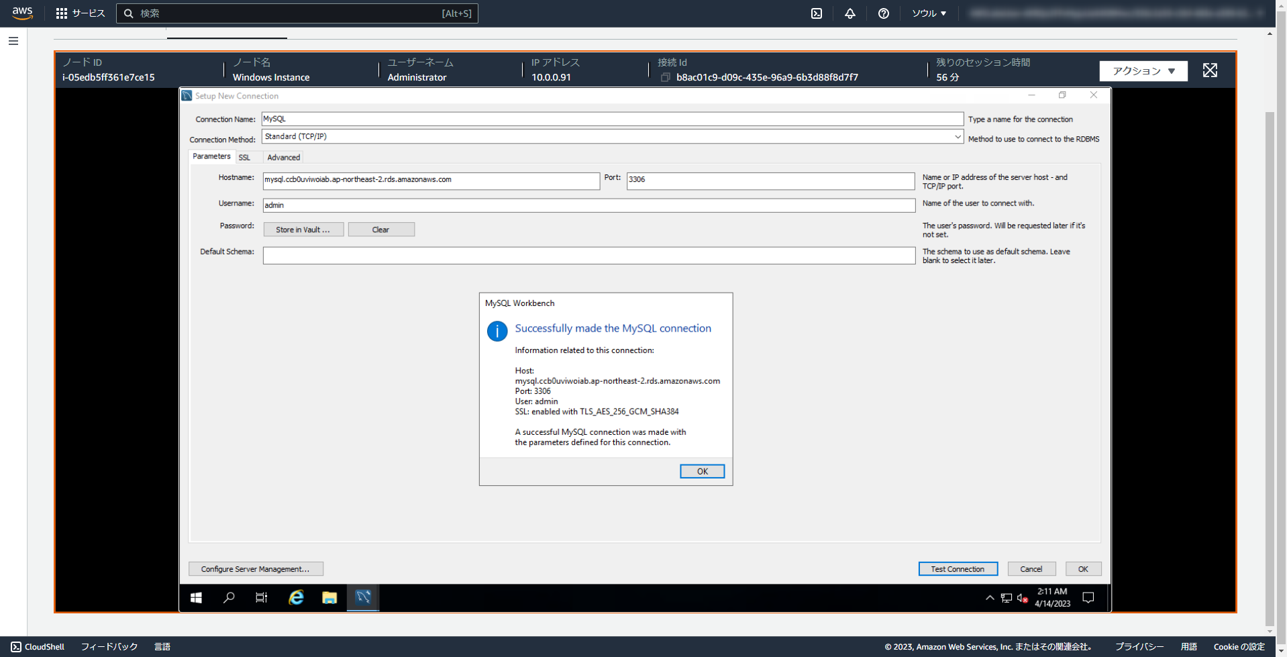The width and height of the screenshot is (1287, 657).
Task: Open File Explorer from the taskbar
Action: click(329, 597)
